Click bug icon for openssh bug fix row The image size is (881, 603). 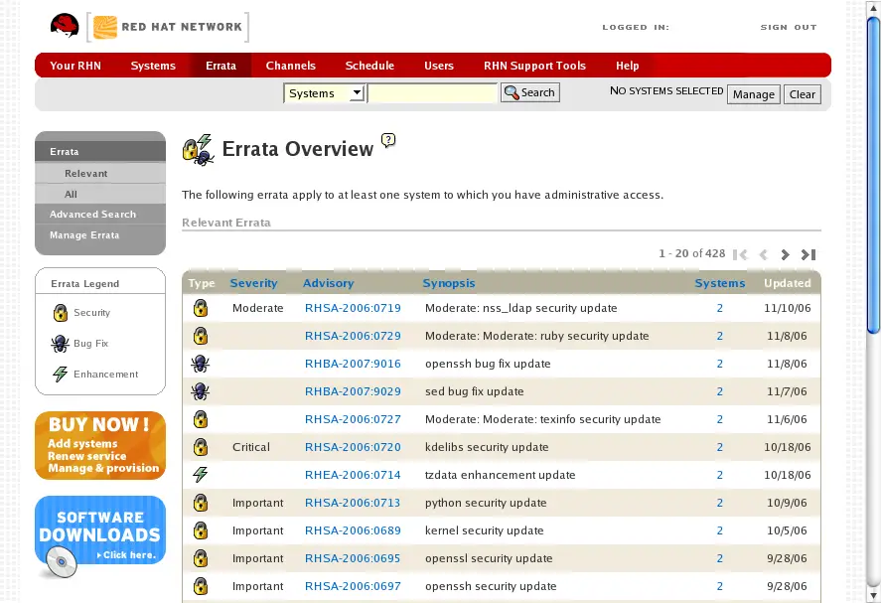tap(201, 364)
